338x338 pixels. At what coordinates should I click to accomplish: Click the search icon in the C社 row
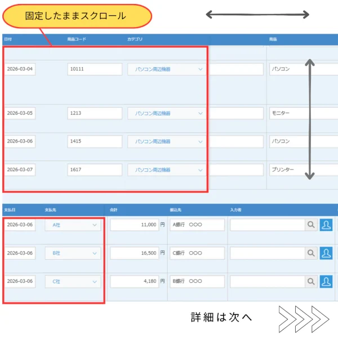311,281
